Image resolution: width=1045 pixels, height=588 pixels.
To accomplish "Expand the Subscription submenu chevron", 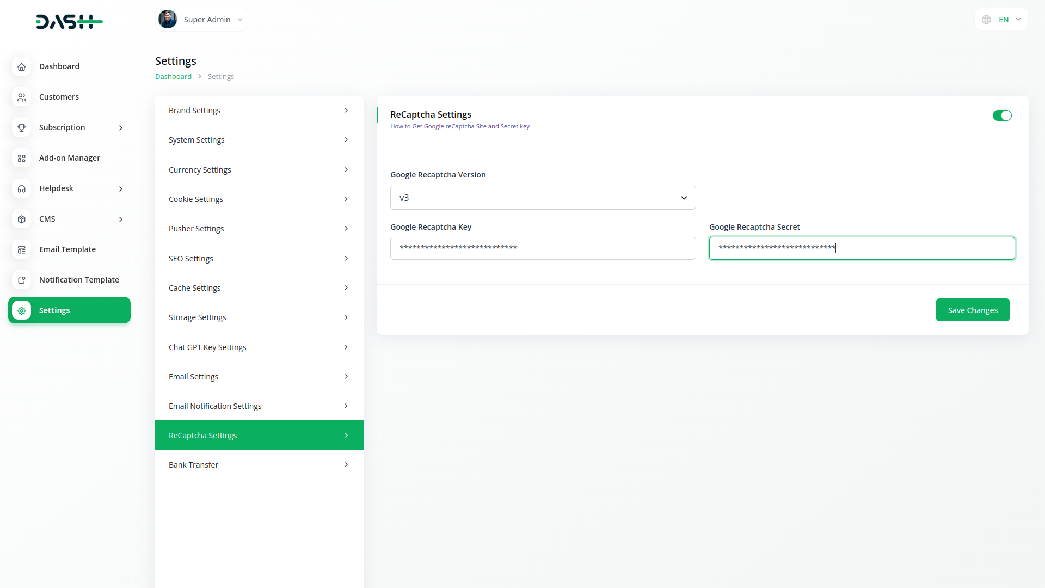I will coord(121,128).
